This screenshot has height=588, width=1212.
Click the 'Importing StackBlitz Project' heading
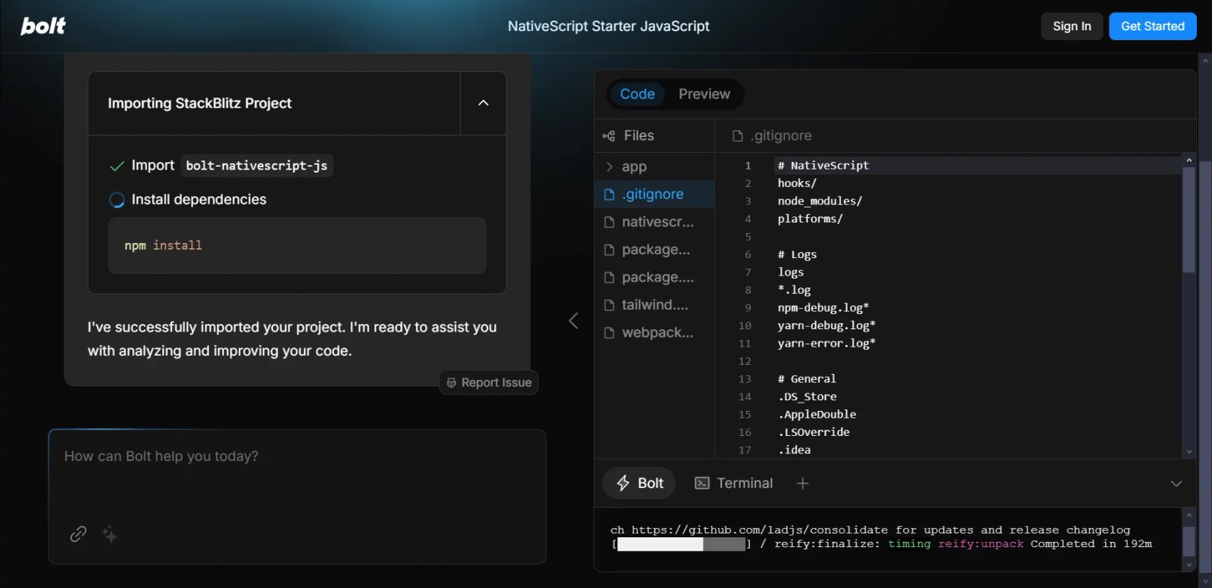(x=199, y=103)
